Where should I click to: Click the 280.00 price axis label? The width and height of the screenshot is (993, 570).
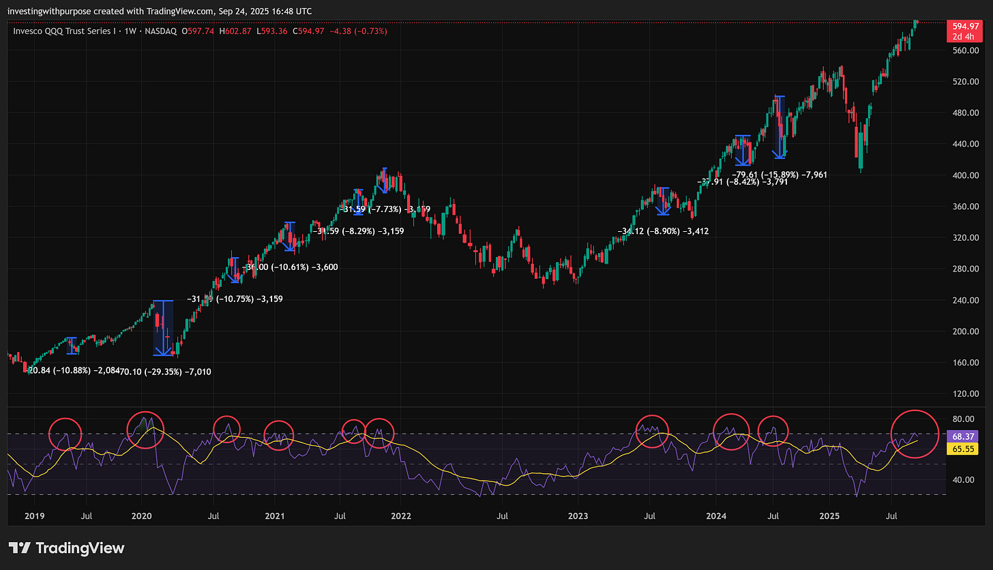(x=966, y=269)
